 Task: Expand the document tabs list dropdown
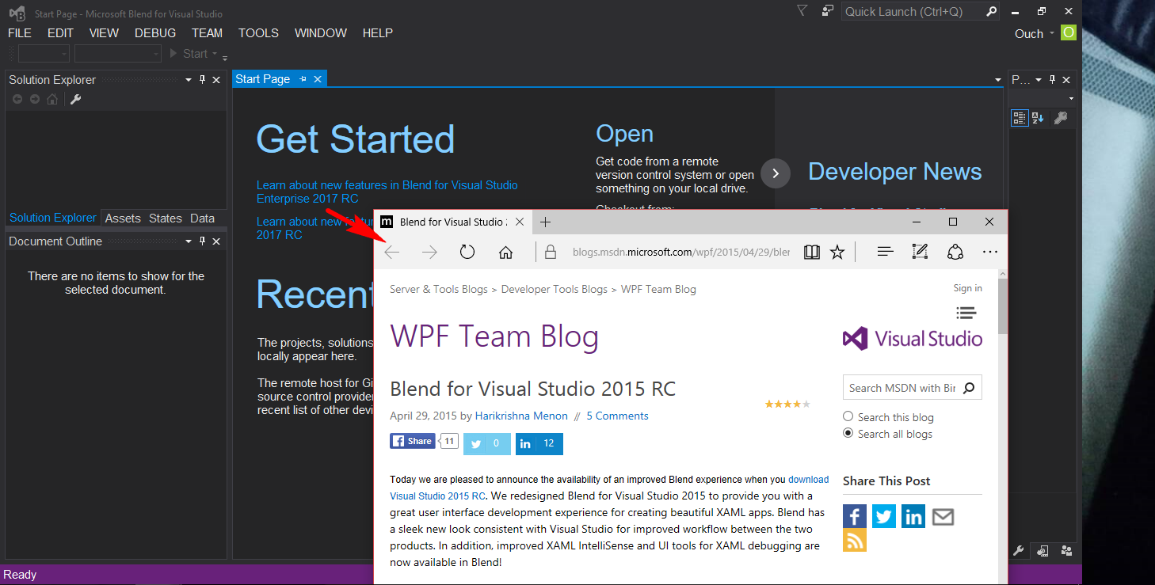998,80
